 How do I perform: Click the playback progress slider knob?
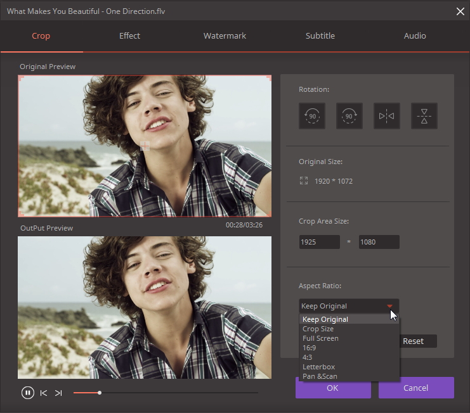100,393
